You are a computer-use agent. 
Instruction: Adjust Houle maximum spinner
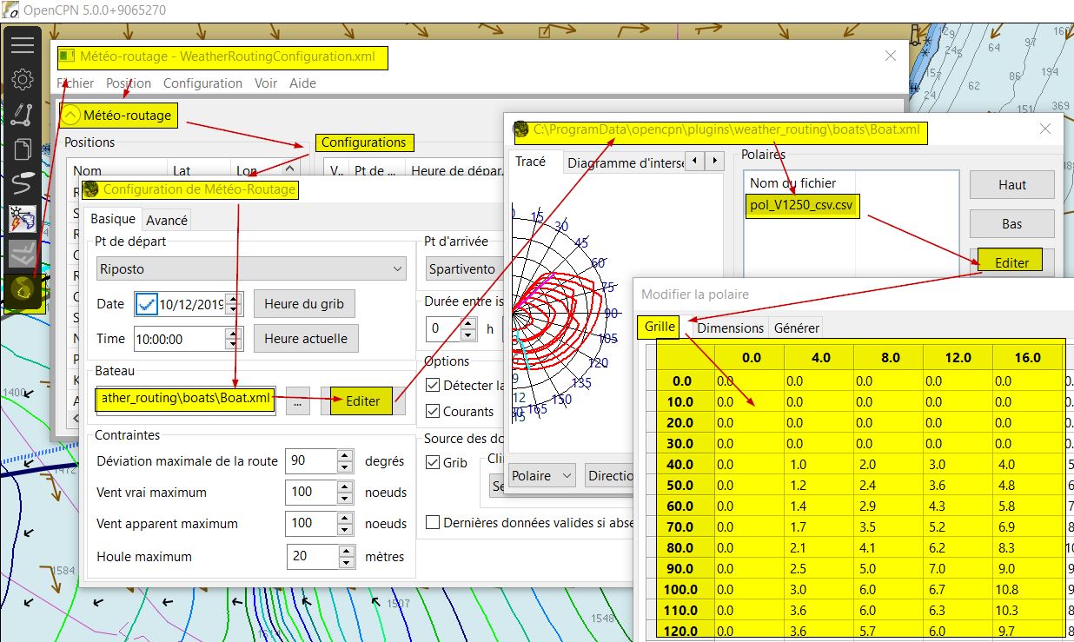tap(347, 556)
